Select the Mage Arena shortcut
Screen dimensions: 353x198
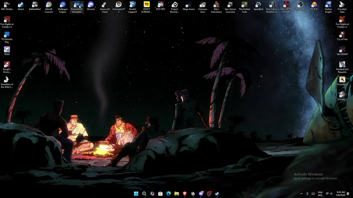(x=189, y=6)
